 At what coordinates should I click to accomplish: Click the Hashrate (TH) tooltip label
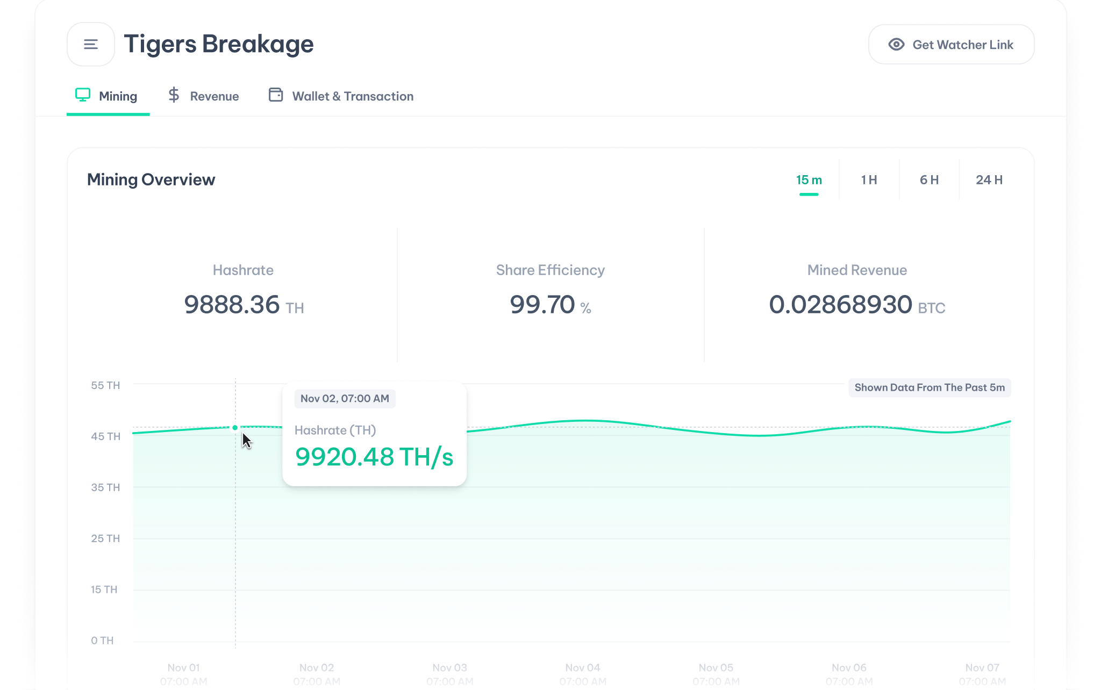click(335, 430)
